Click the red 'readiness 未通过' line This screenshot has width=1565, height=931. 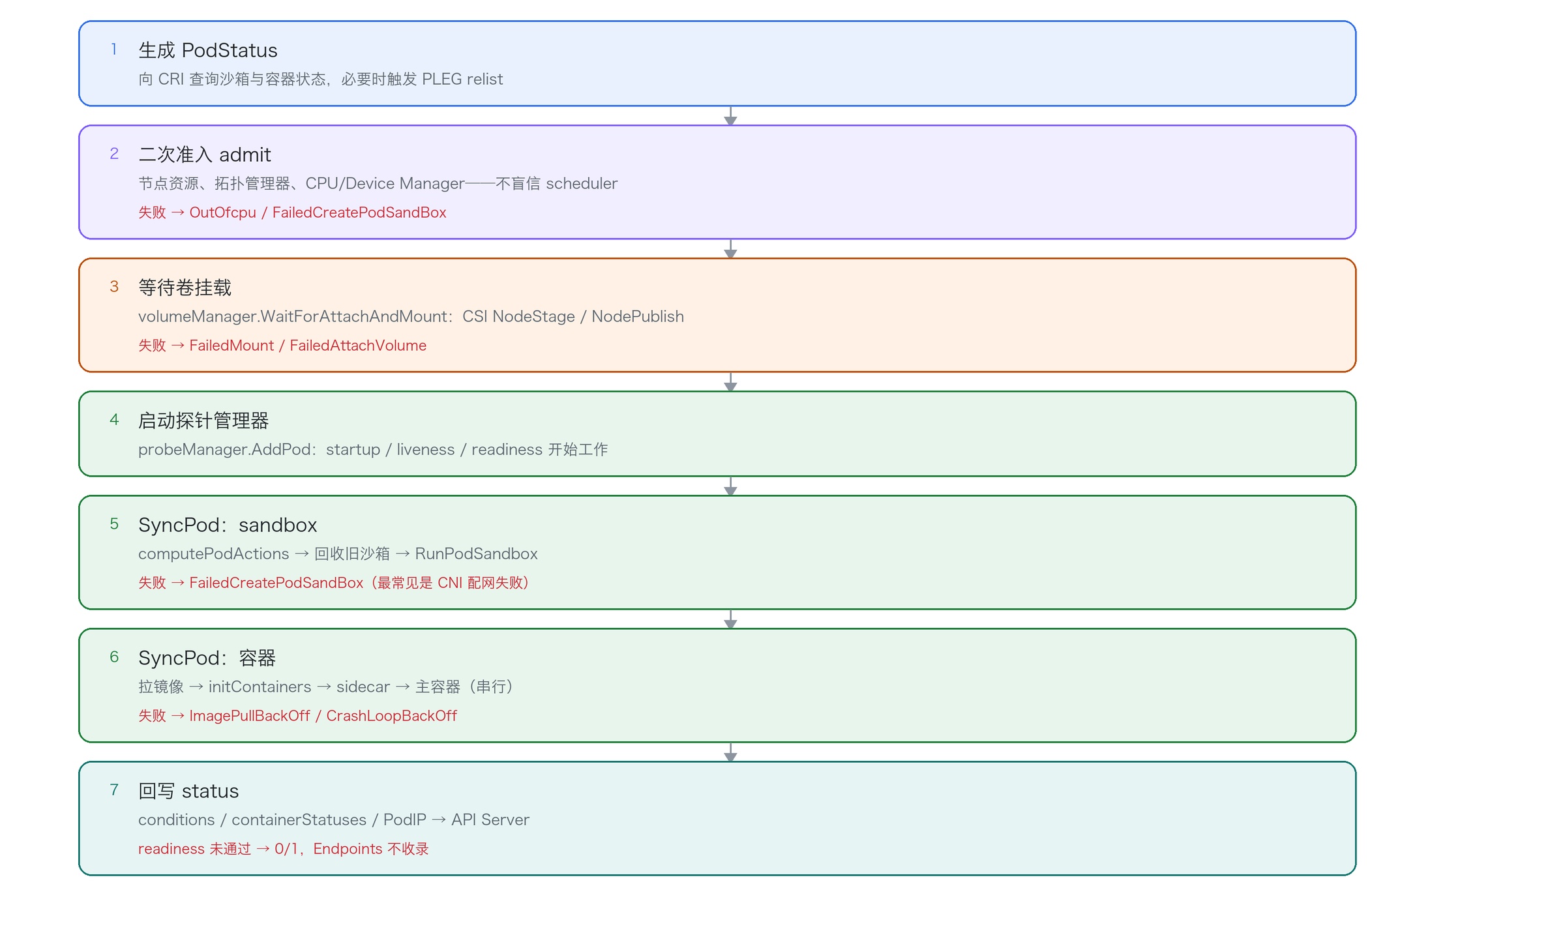(x=284, y=848)
